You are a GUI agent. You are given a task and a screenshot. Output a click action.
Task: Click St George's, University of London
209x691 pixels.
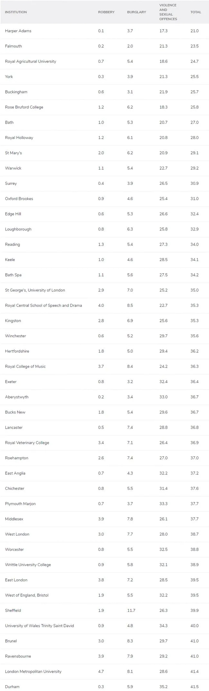pyautogui.click(x=35, y=290)
